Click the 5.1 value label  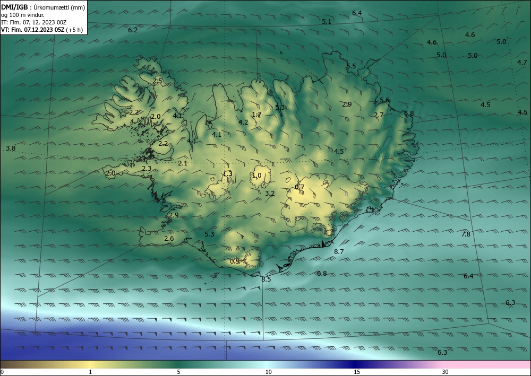(327, 22)
